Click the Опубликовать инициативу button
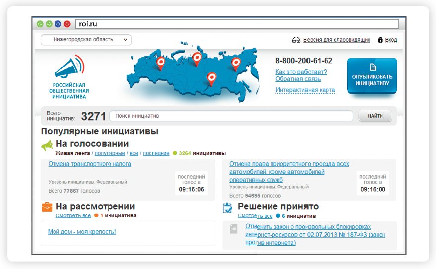This screenshot has width=436, height=269. (372, 75)
